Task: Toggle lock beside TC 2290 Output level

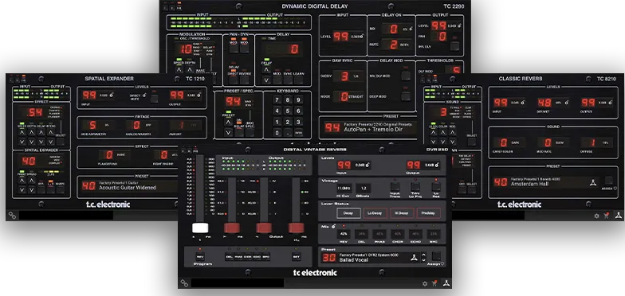Action: point(459,25)
